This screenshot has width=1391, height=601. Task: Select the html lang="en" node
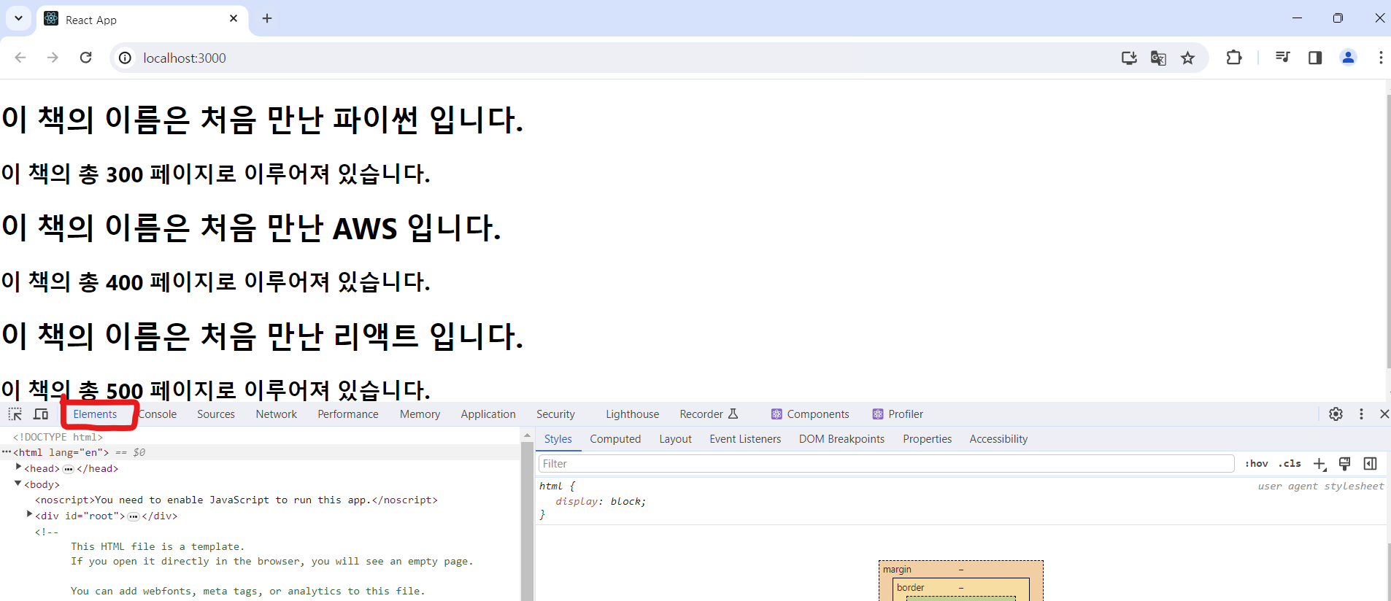61,452
